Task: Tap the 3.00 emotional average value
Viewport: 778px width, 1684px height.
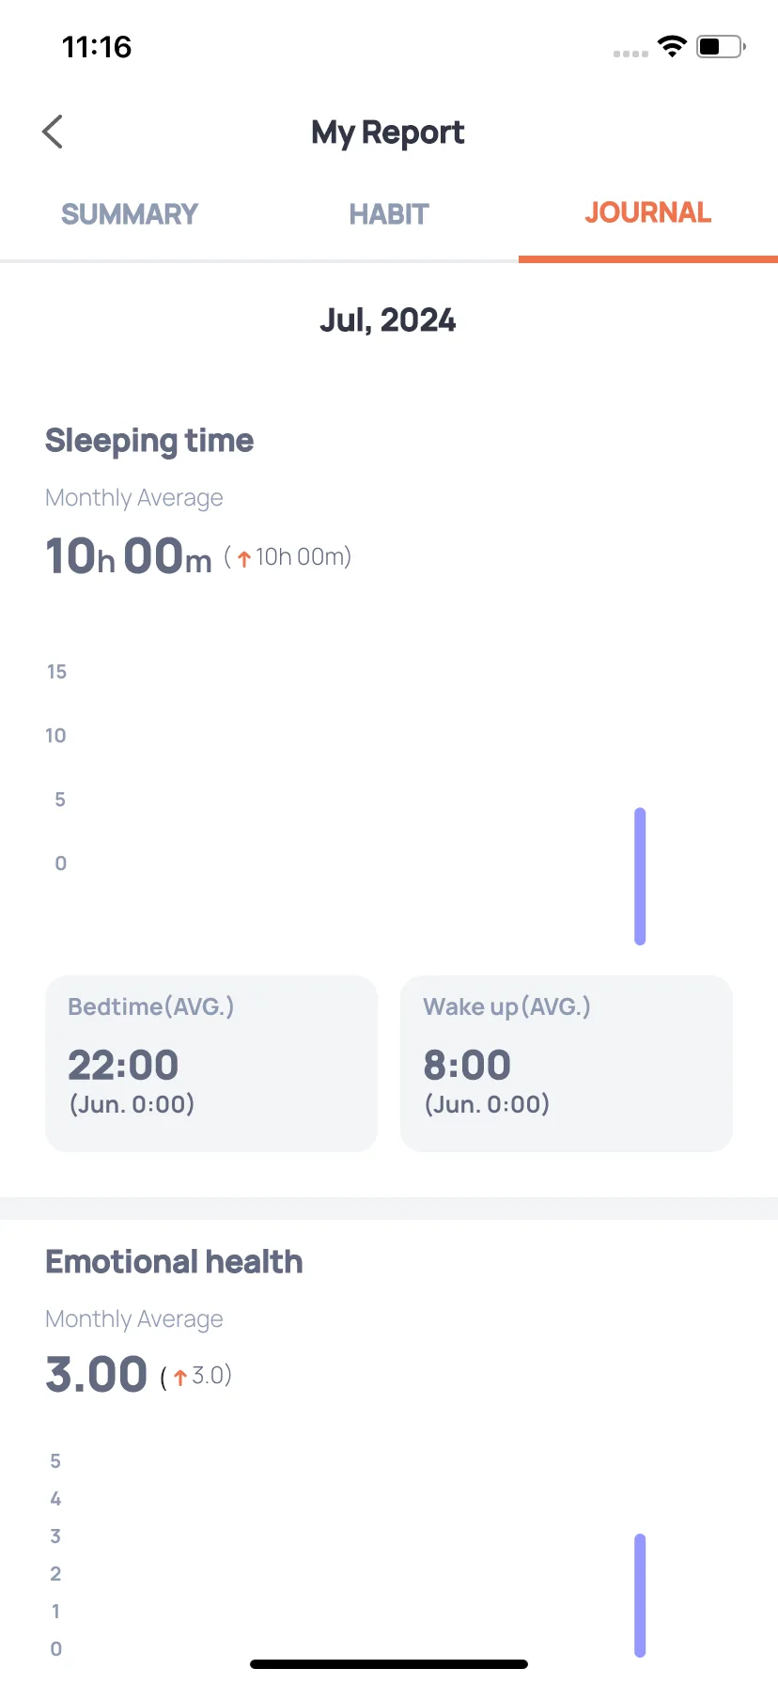Action: [x=96, y=1374]
